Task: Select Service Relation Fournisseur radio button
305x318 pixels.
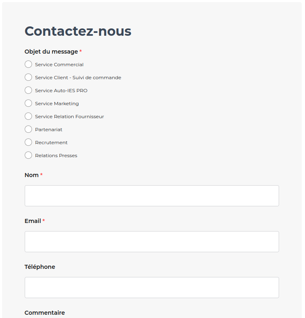Action: pyautogui.click(x=28, y=116)
